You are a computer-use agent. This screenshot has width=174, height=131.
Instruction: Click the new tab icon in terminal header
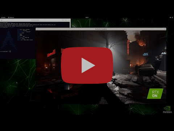pyautogui.click(x=1, y=20)
